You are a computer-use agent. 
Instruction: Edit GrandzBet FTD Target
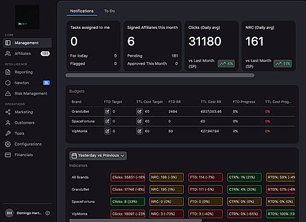coord(107,112)
